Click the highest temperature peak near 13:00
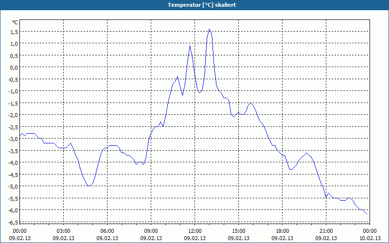This screenshot has width=389, height=243. 210,29
